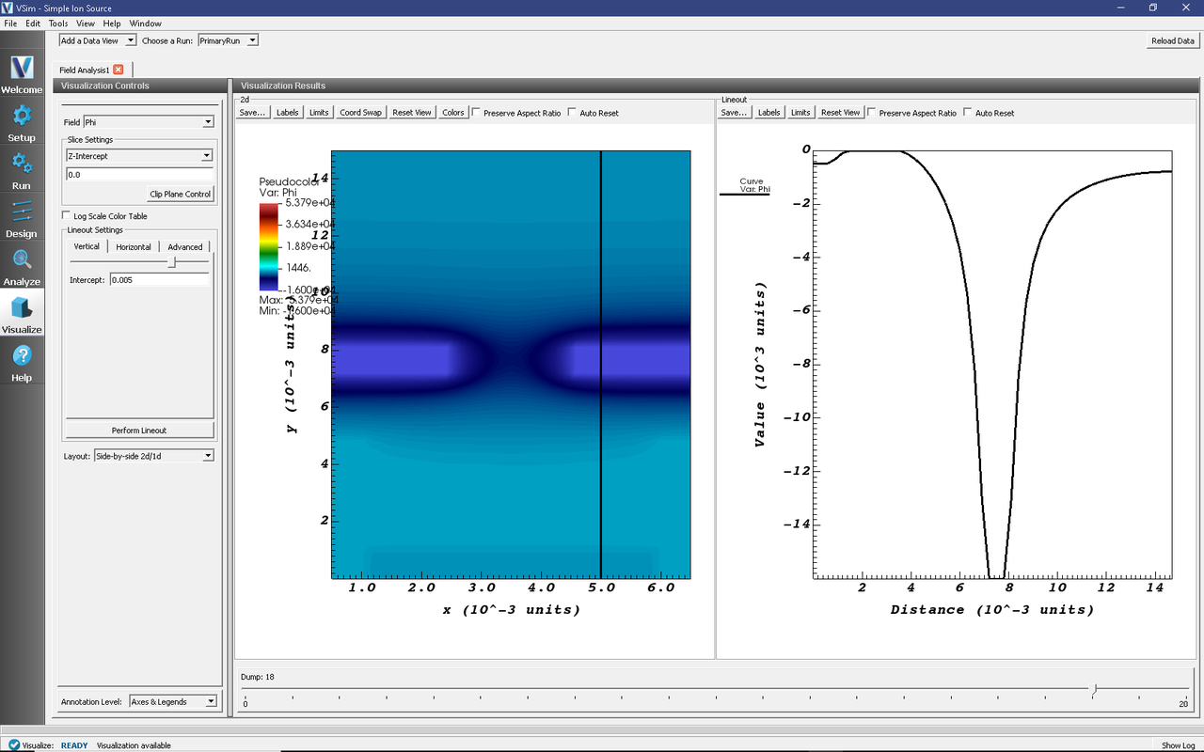Expand the Annotation Level dropdown

(x=173, y=701)
